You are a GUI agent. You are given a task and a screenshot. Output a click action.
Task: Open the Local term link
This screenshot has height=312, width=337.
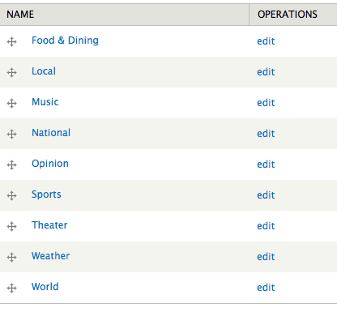(x=44, y=71)
